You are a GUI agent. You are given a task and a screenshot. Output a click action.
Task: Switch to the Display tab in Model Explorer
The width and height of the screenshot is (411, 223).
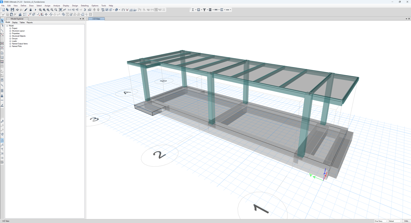[x=15, y=23]
